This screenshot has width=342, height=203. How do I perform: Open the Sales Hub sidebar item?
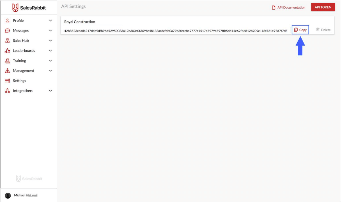[x=29, y=41]
